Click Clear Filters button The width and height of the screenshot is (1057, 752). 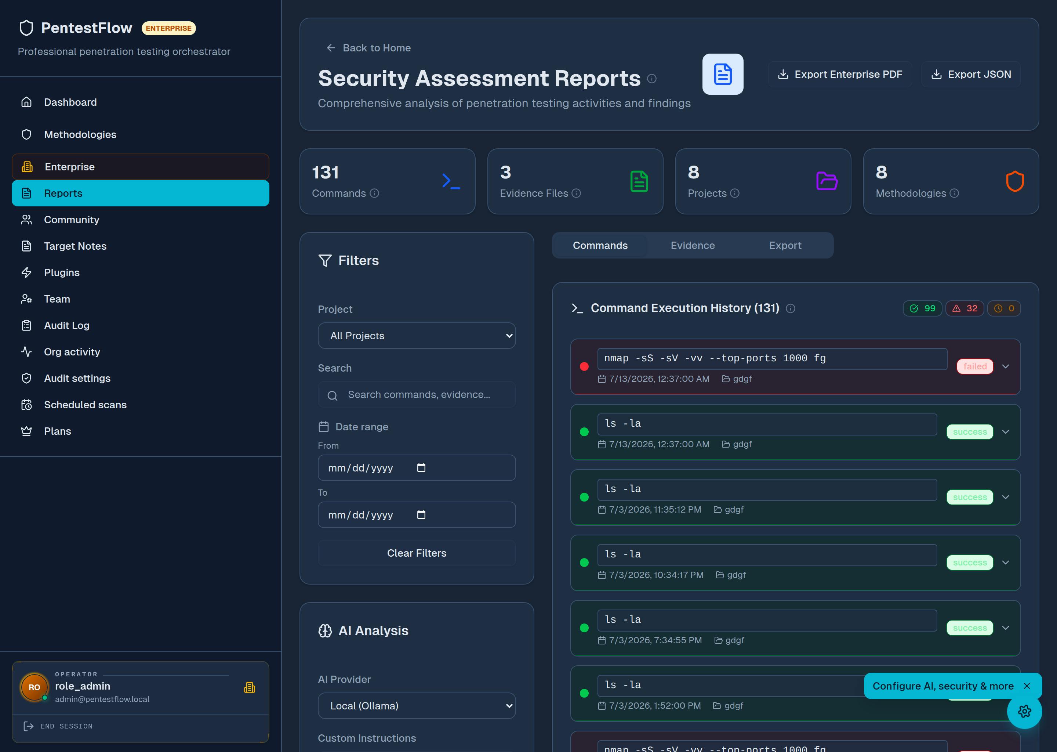pyautogui.click(x=417, y=553)
